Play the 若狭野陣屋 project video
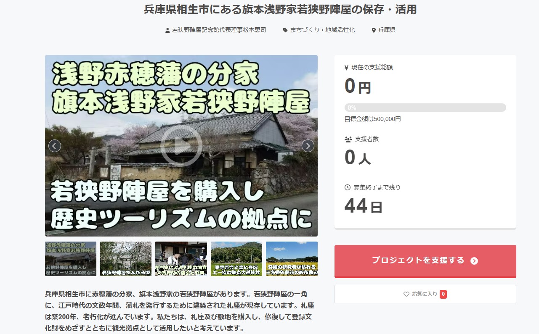539x334 pixels. (181, 145)
